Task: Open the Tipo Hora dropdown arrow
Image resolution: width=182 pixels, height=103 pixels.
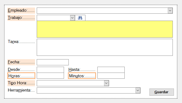Action: [106, 83]
